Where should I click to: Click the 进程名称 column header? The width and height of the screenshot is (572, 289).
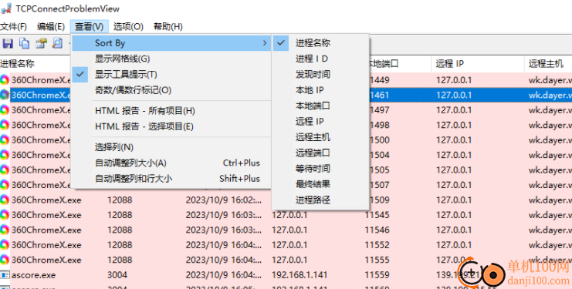(36, 64)
